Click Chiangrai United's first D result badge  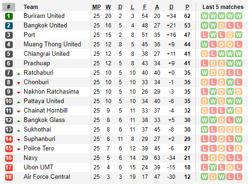205,54
